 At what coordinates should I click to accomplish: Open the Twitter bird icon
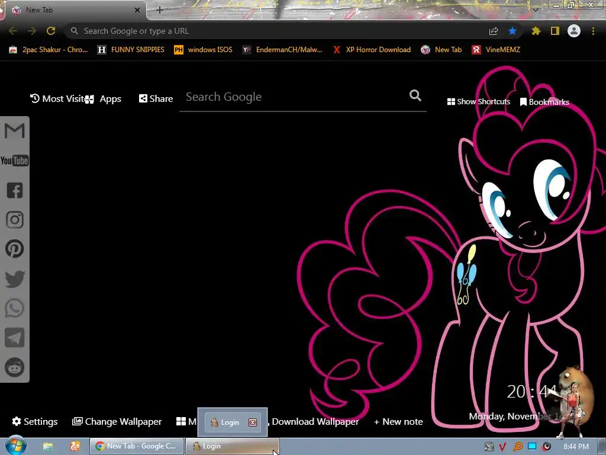tap(15, 279)
